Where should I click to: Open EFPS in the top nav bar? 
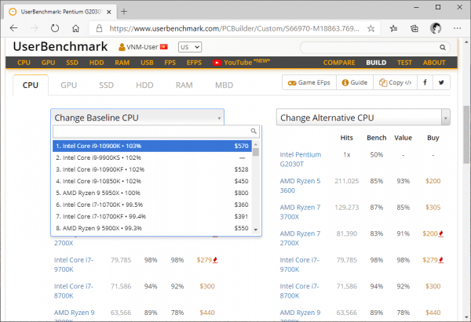click(x=194, y=63)
